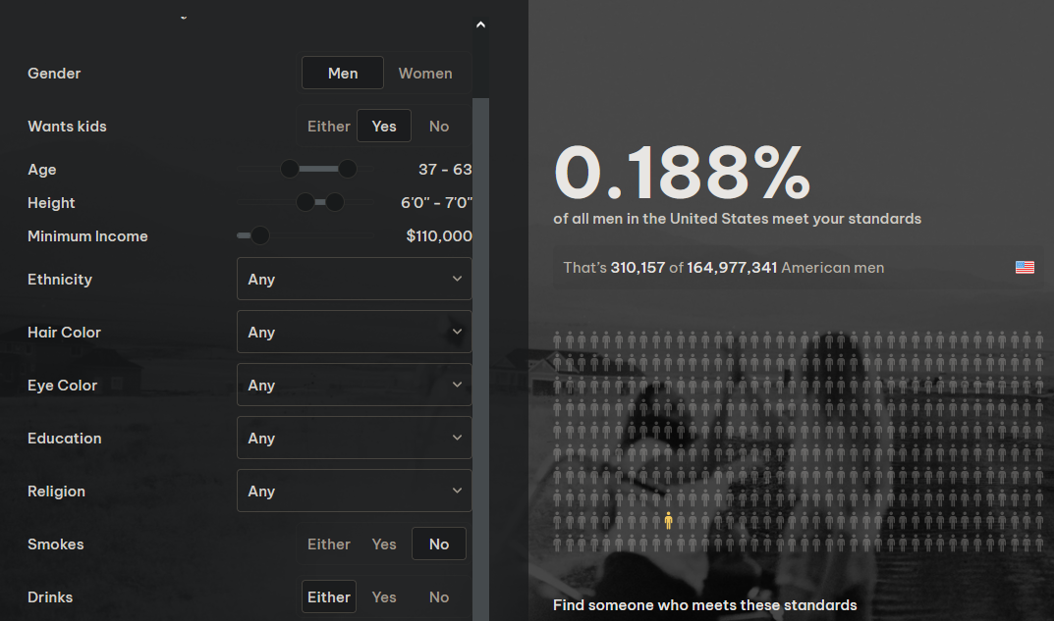Click the 0.188% result figure
This screenshot has height=621, width=1054.
click(683, 174)
